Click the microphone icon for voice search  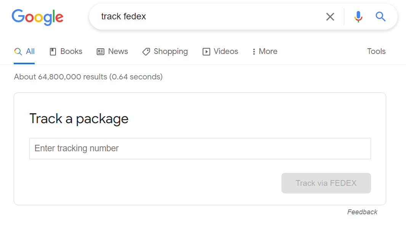[358, 17]
